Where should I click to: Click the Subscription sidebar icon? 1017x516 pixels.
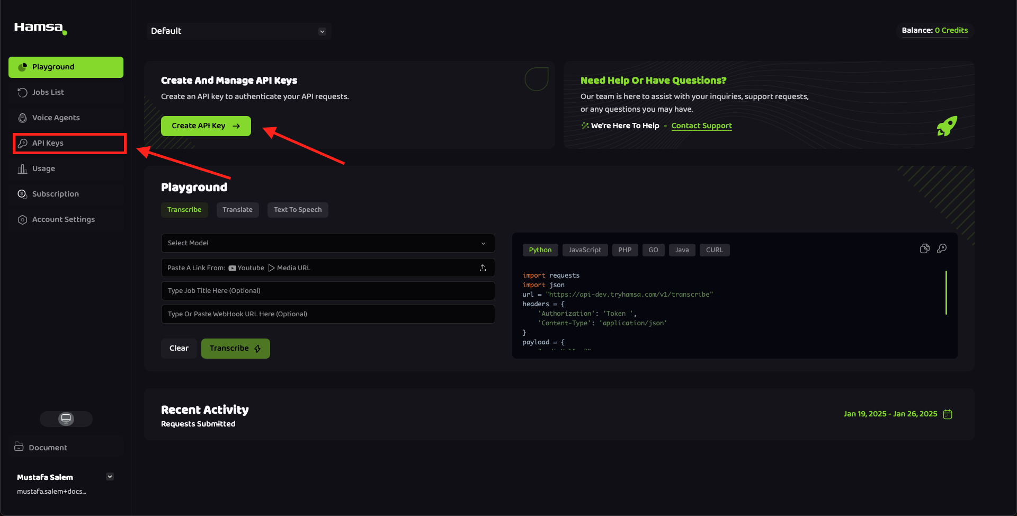click(x=22, y=193)
